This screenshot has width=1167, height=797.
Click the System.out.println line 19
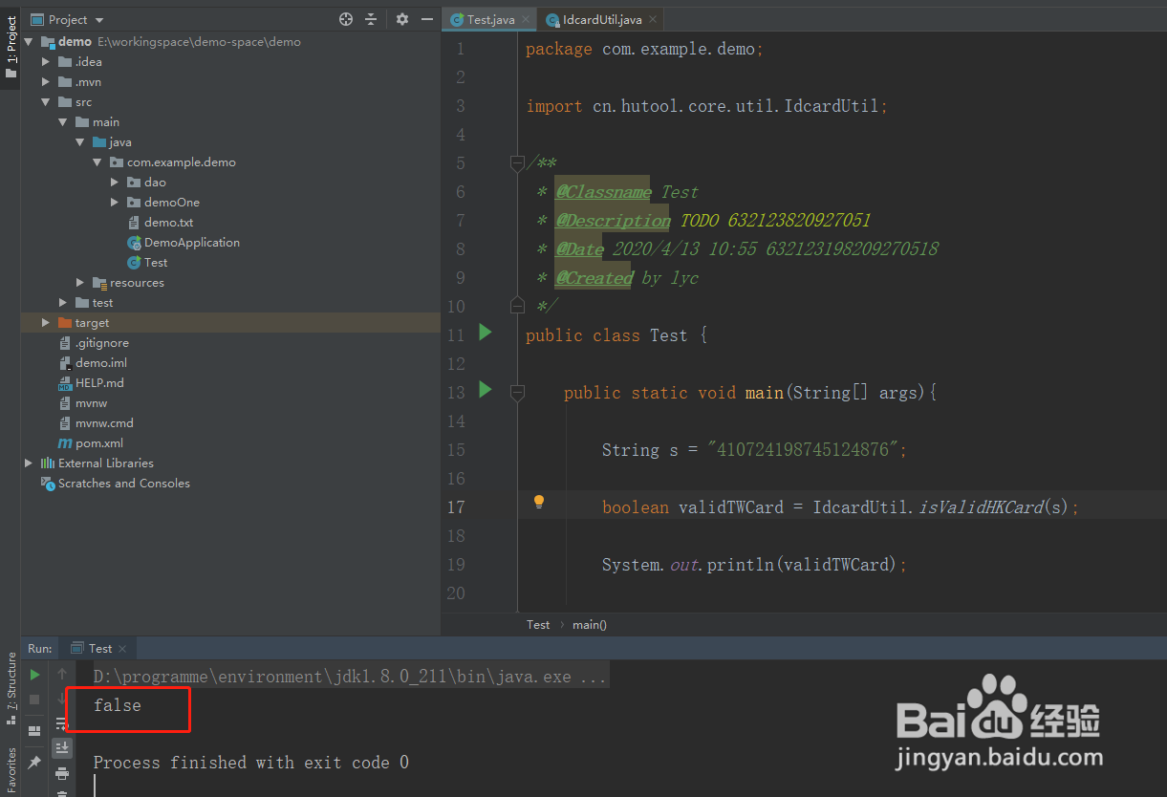click(x=754, y=565)
